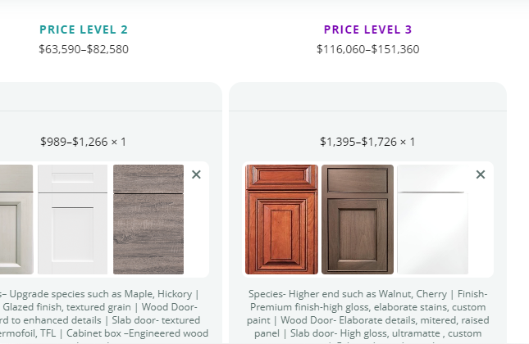Close the Price Level 2 sample strip
Image resolution: width=529 pixels, height=344 pixels.
196,174
